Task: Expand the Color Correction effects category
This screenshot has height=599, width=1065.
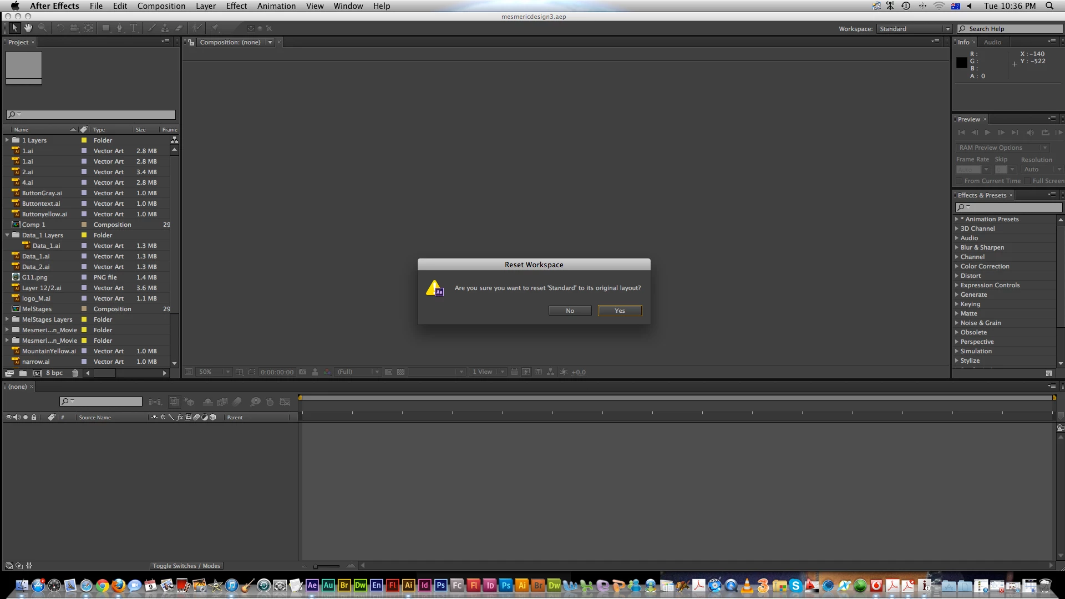Action: click(957, 266)
